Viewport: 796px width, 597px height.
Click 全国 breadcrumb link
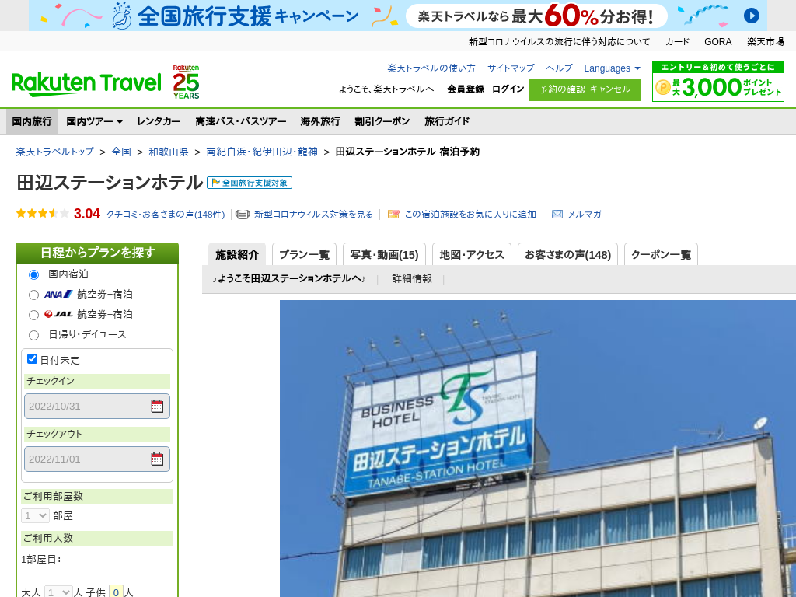[121, 152]
